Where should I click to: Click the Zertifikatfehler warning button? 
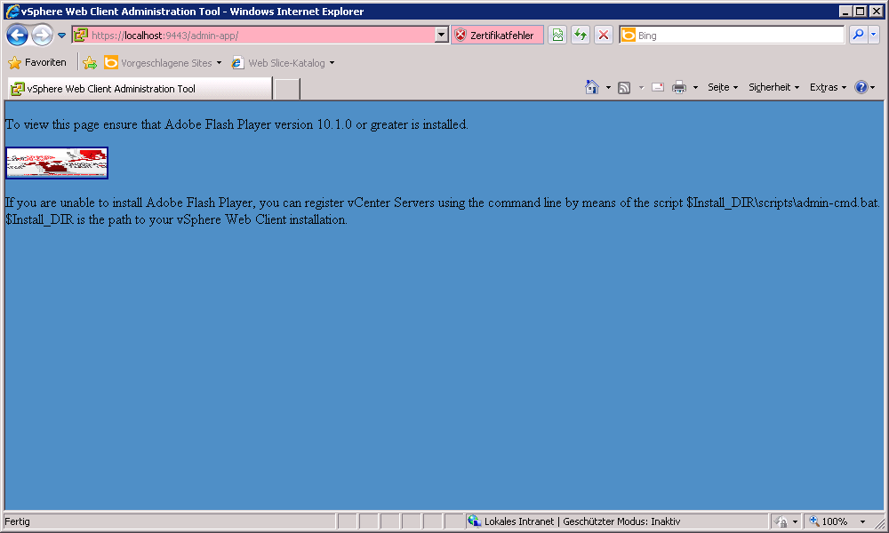(494, 36)
